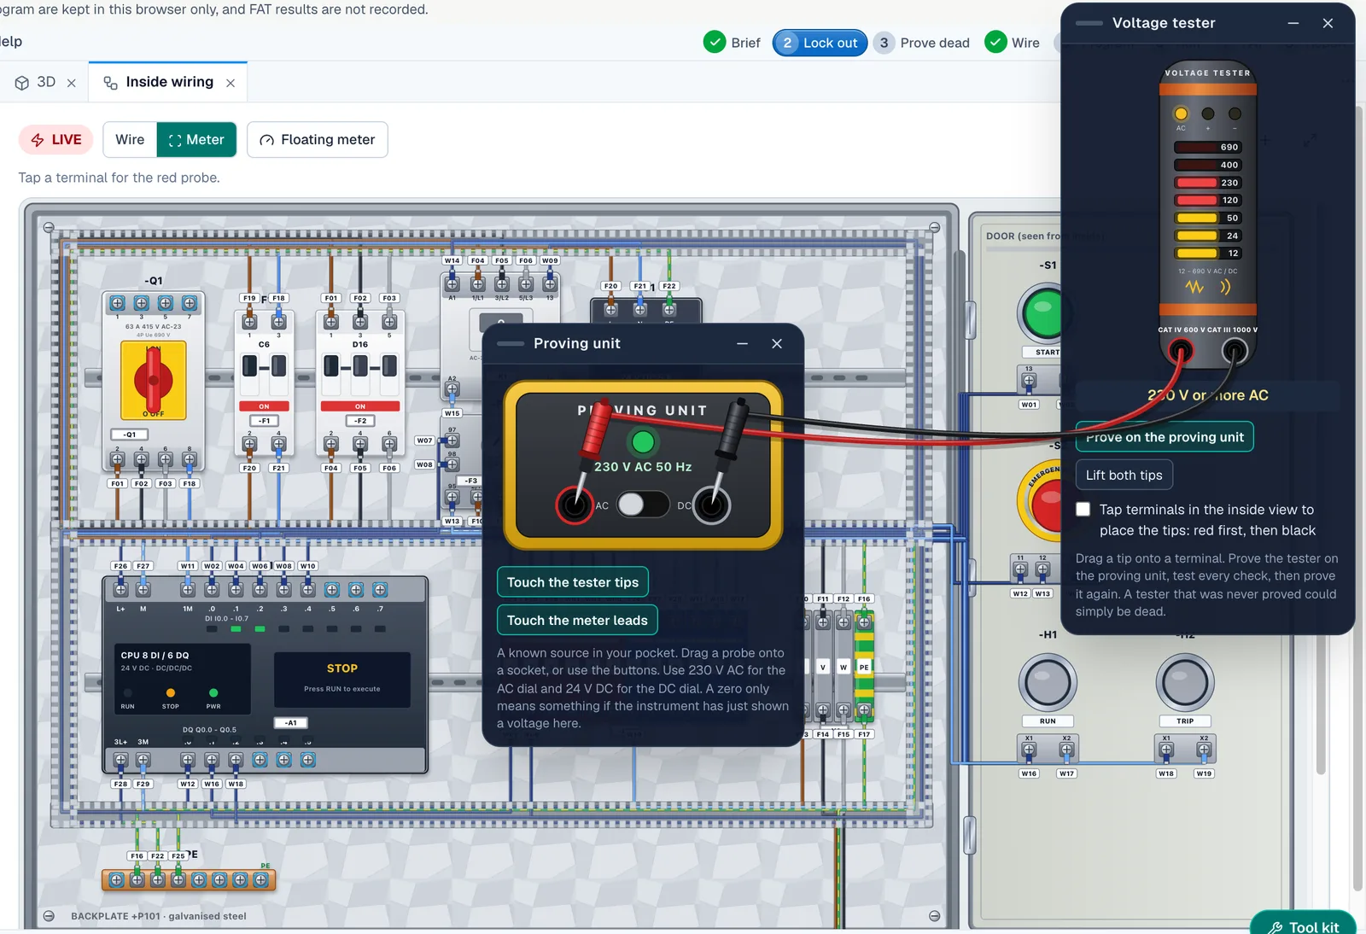The width and height of the screenshot is (1366, 934).
Task: Go to the Wire step
Action: pos(1013,43)
